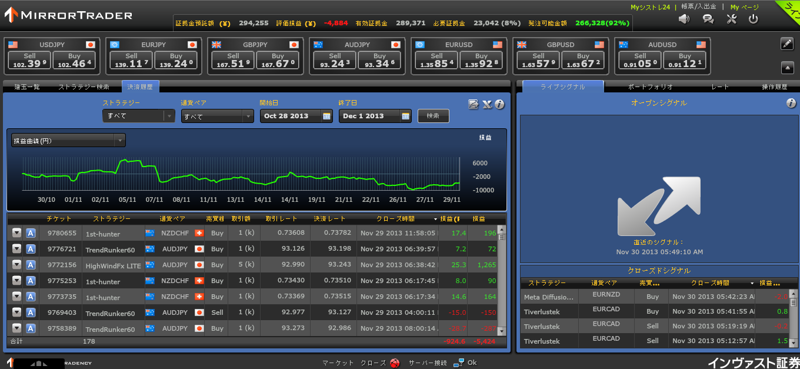Open the My ページ link
This screenshot has width=800, height=369.
[x=745, y=7]
